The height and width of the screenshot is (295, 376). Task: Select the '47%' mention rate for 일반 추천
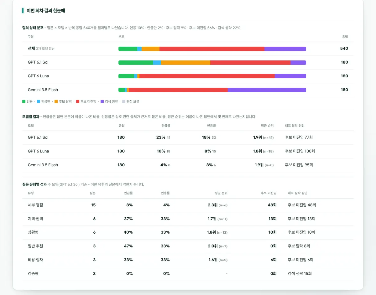click(x=128, y=246)
